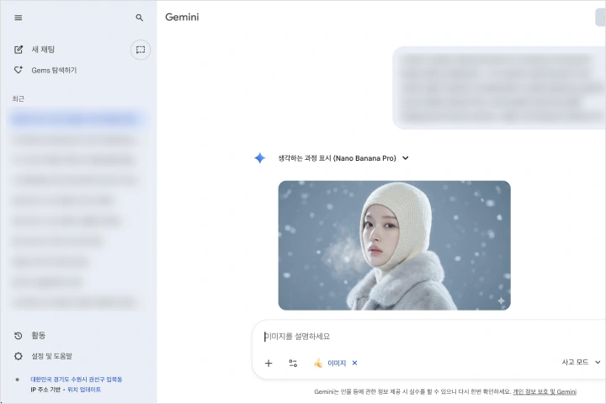Click the 최근 section label

coord(19,99)
